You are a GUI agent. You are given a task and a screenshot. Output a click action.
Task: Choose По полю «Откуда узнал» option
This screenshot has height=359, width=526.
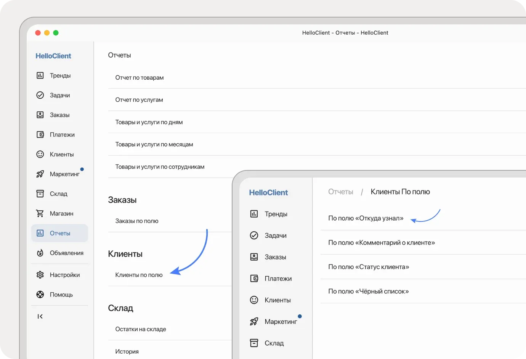pos(366,218)
